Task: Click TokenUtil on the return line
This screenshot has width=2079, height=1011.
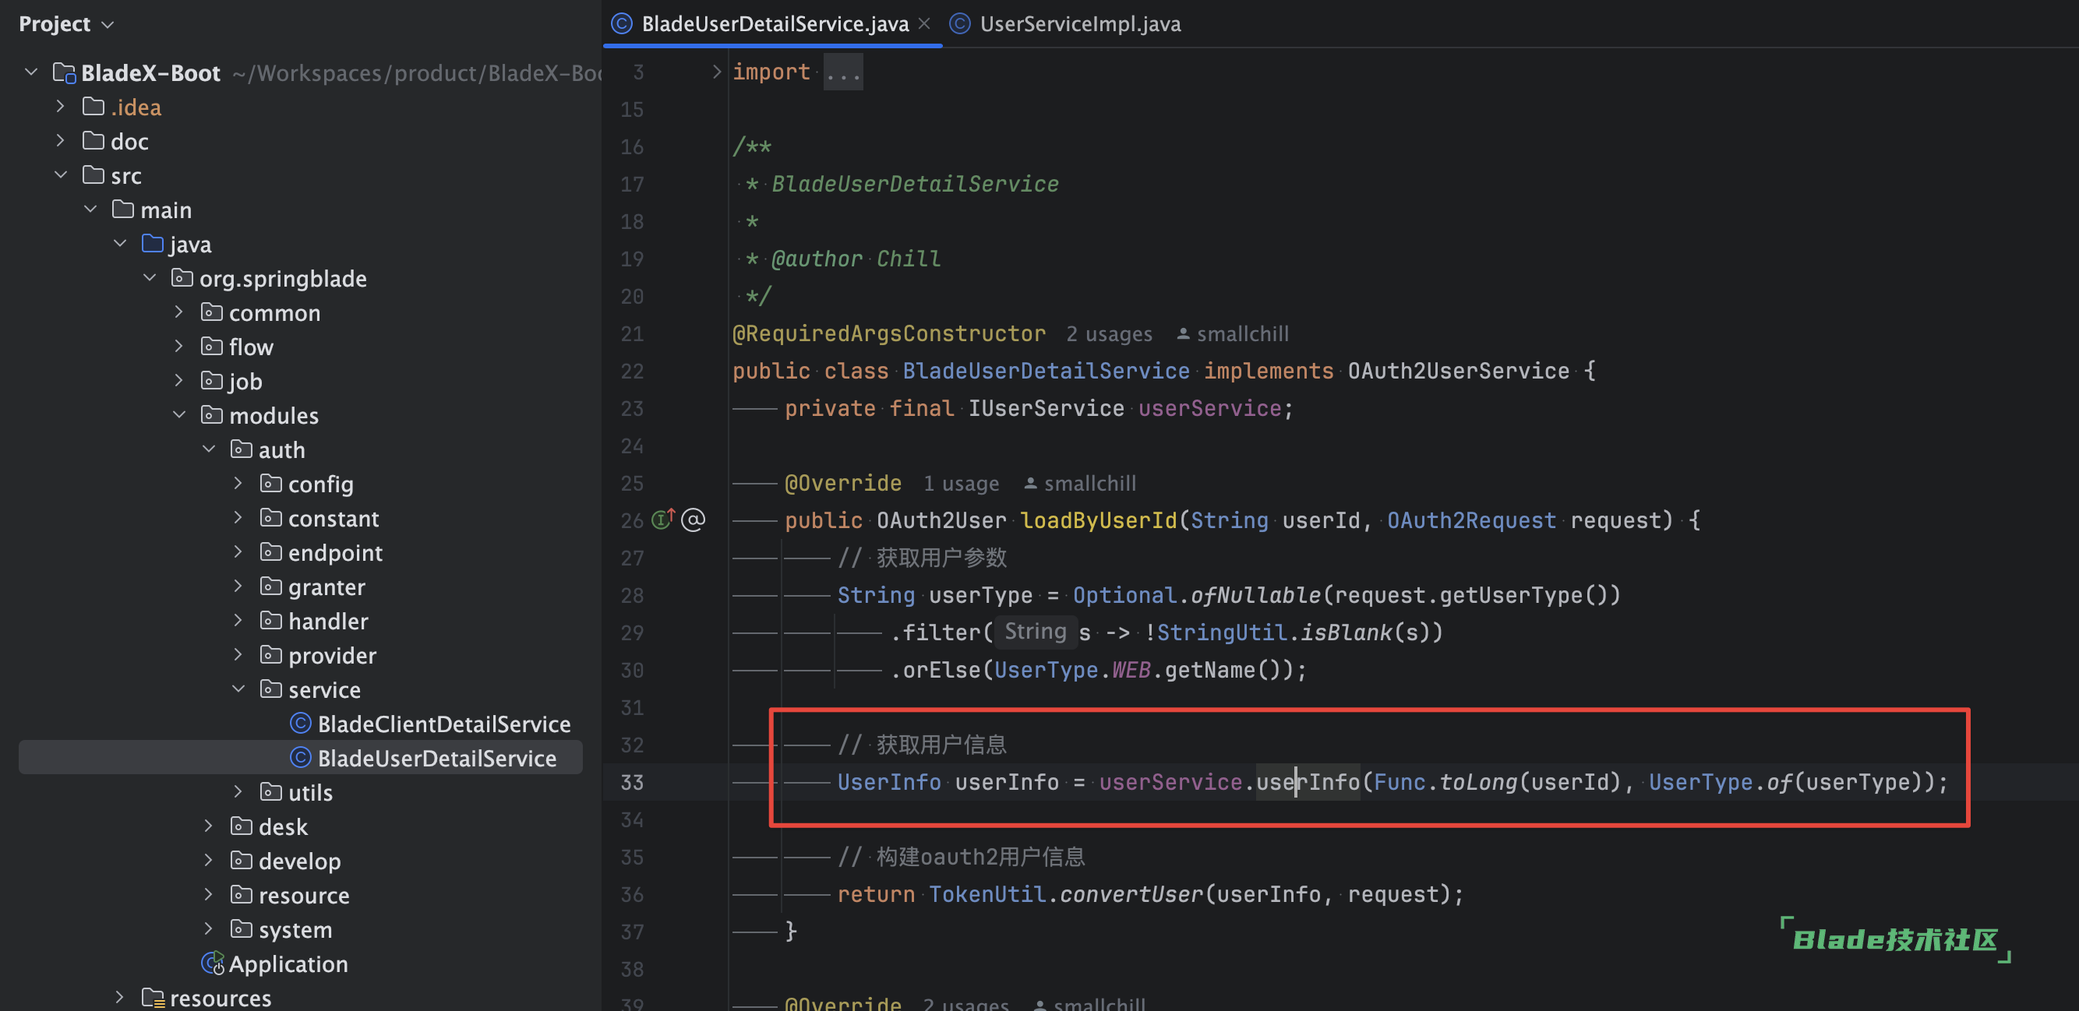Action: point(987,894)
